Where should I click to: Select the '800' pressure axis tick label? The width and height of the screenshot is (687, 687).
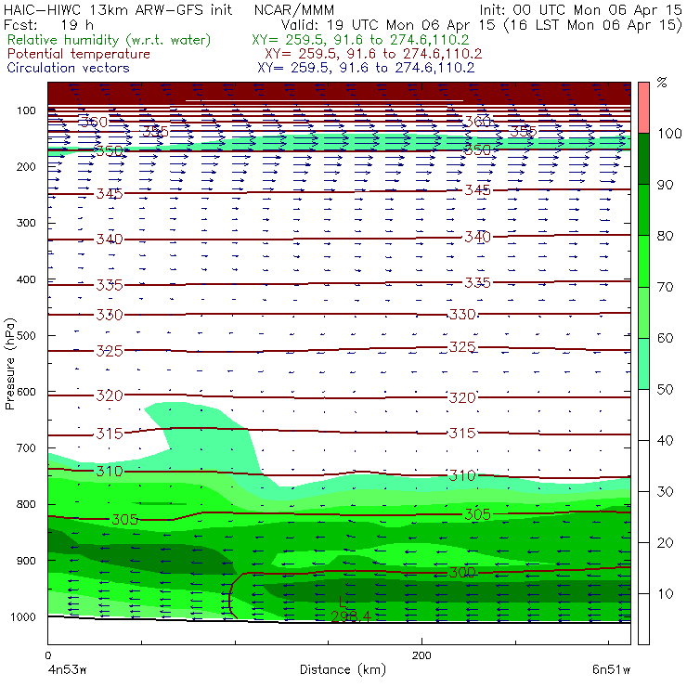coord(26,504)
